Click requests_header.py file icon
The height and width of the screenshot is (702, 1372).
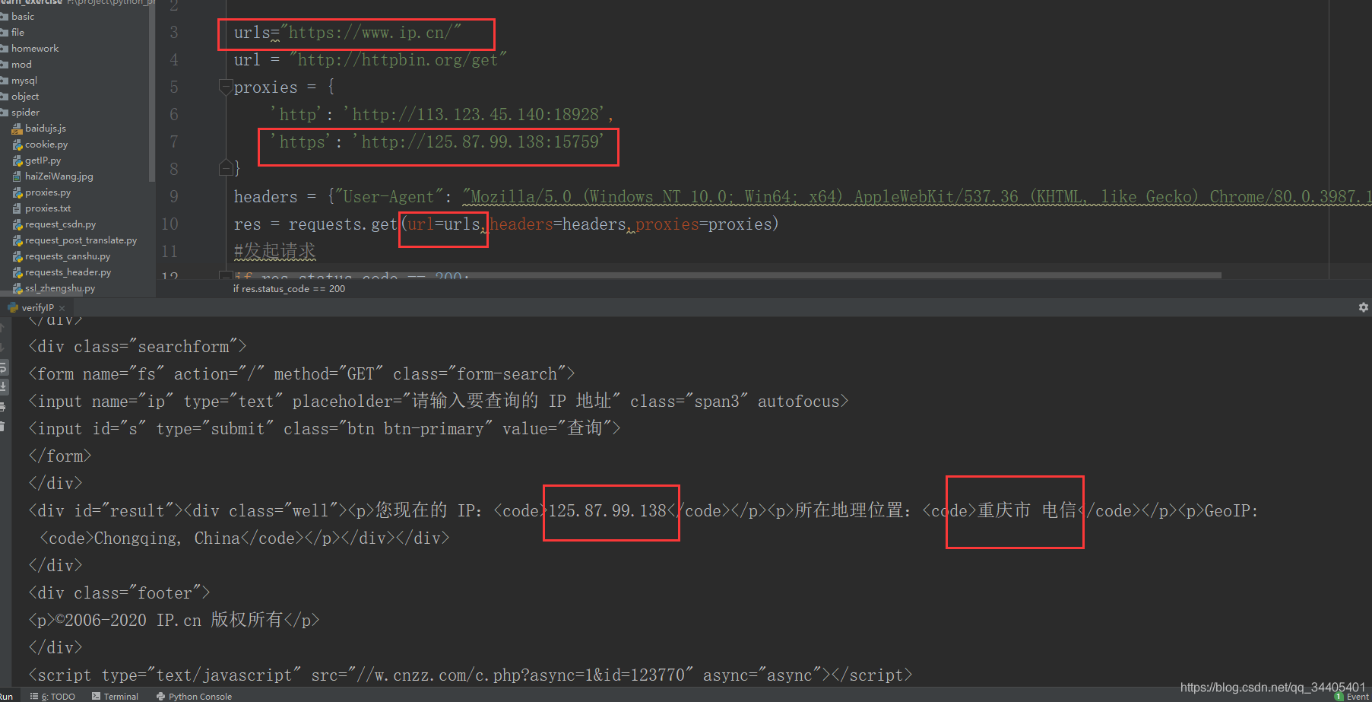click(x=17, y=272)
